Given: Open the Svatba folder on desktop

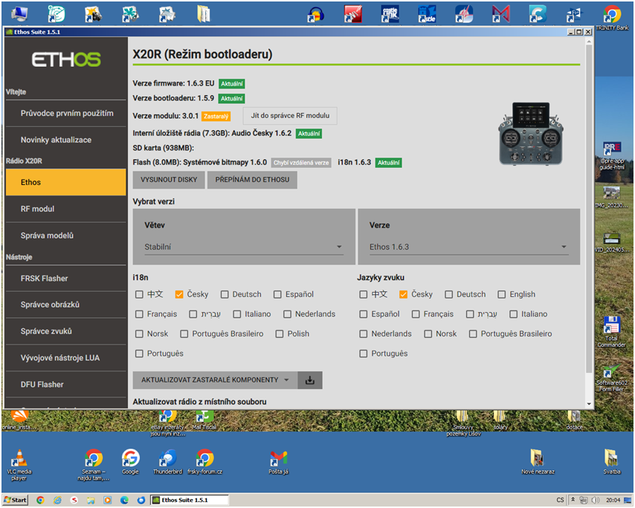Looking at the screenshot, I should (x=610, y=457).
